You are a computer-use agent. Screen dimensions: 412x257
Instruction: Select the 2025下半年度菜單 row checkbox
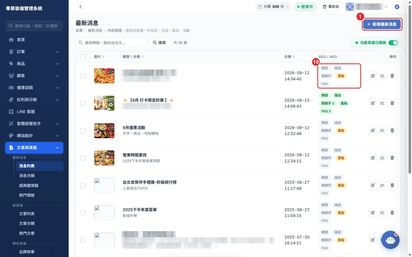pos(83,213)
